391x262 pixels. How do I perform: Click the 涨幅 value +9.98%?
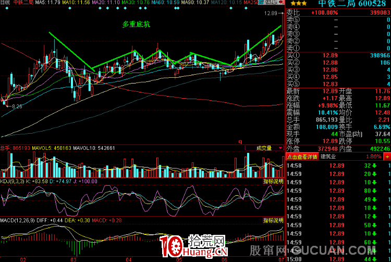328,105
